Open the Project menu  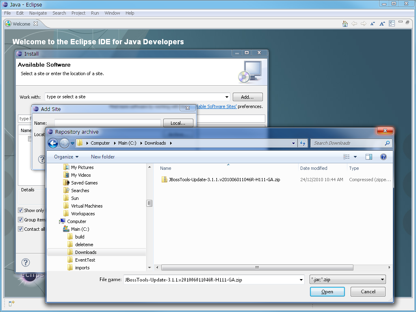[78, 13]
